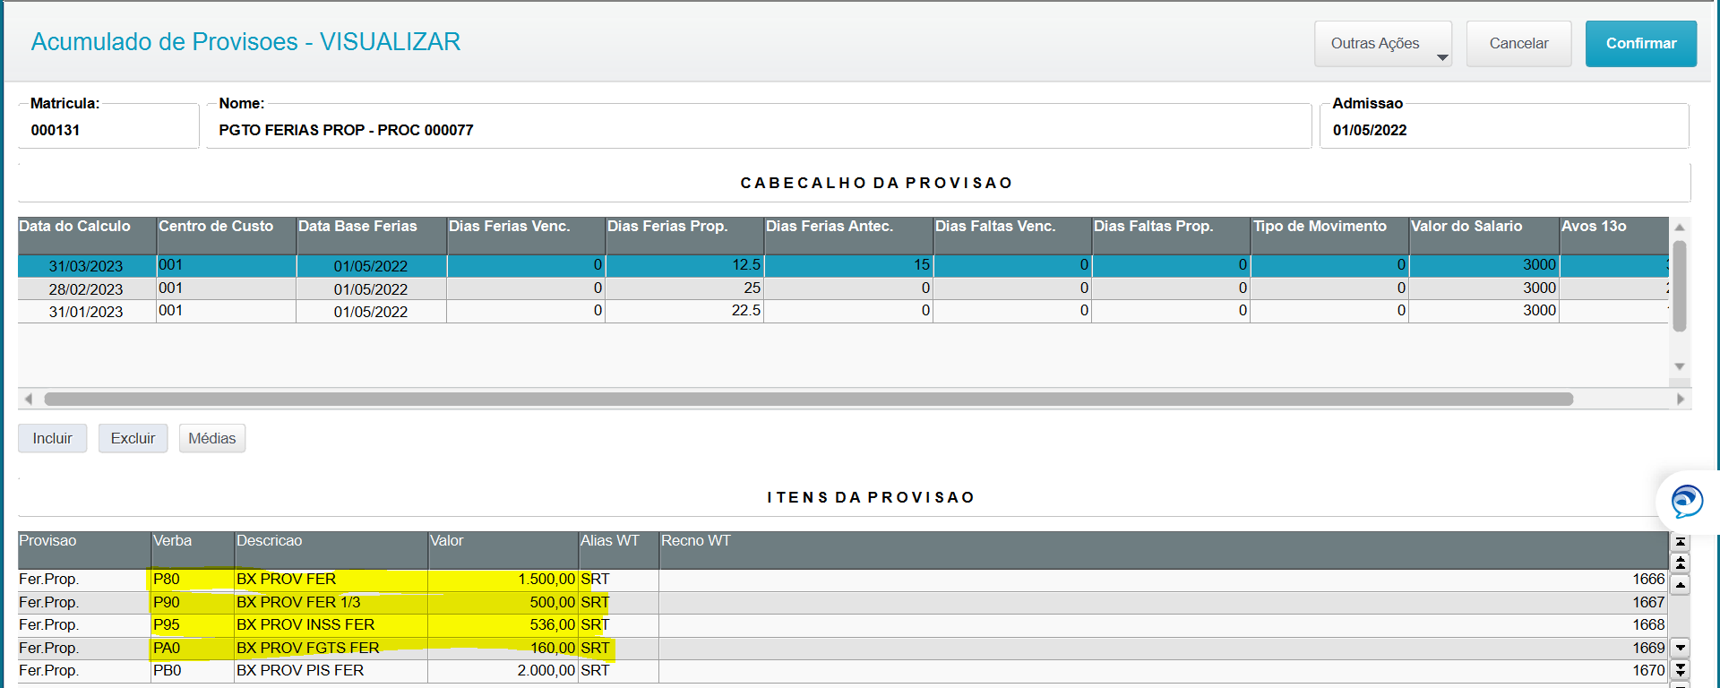The height and width of the screenshot is (688, 1720).
Task: Select the Recno WT column header
Action: coord(1164,550)
